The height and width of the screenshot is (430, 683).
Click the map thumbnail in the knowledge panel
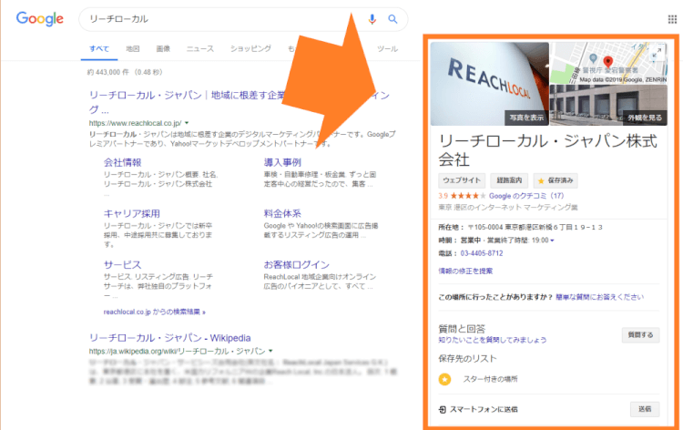(608, 63)
